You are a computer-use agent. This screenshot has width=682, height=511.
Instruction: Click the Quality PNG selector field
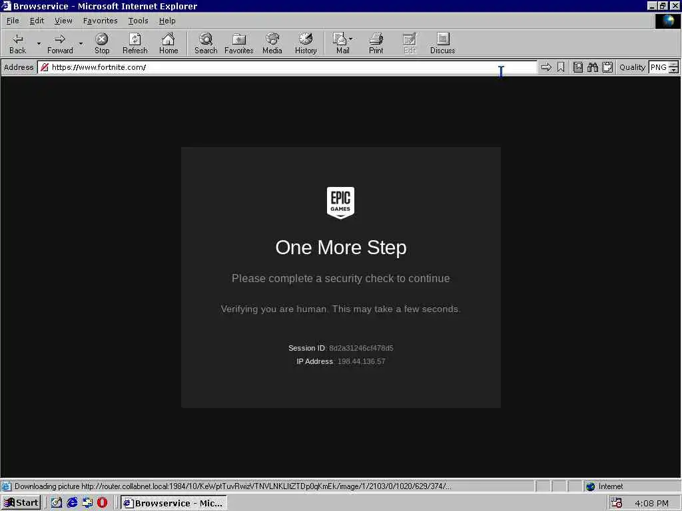659,67
